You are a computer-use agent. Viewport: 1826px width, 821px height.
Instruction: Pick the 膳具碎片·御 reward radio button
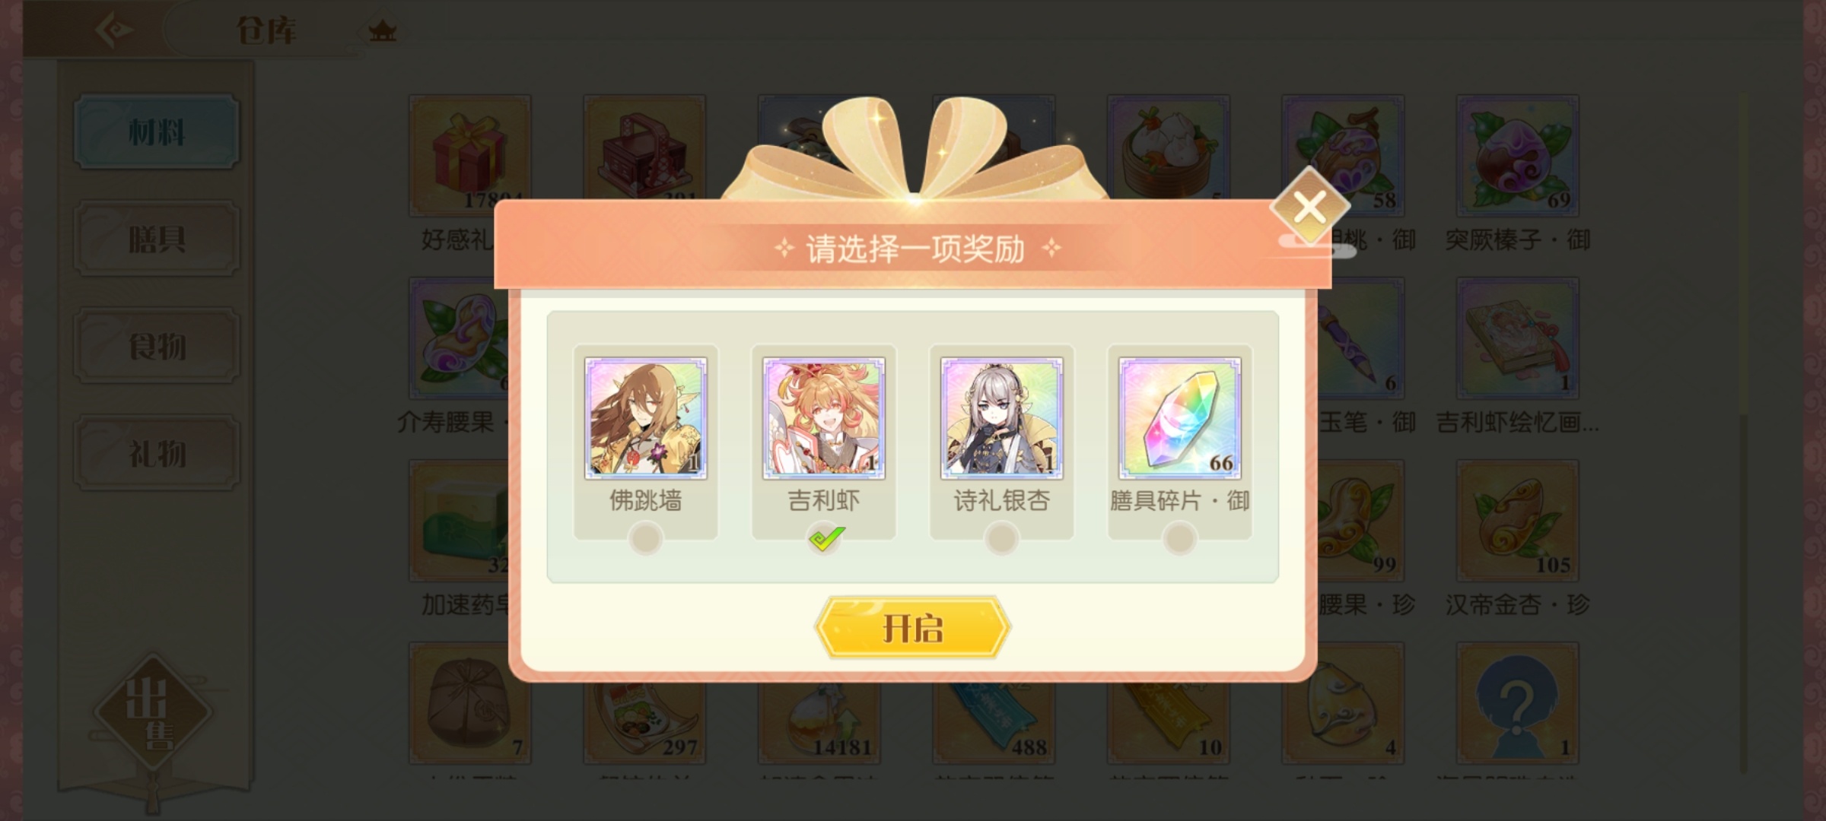pos(1179,538)
